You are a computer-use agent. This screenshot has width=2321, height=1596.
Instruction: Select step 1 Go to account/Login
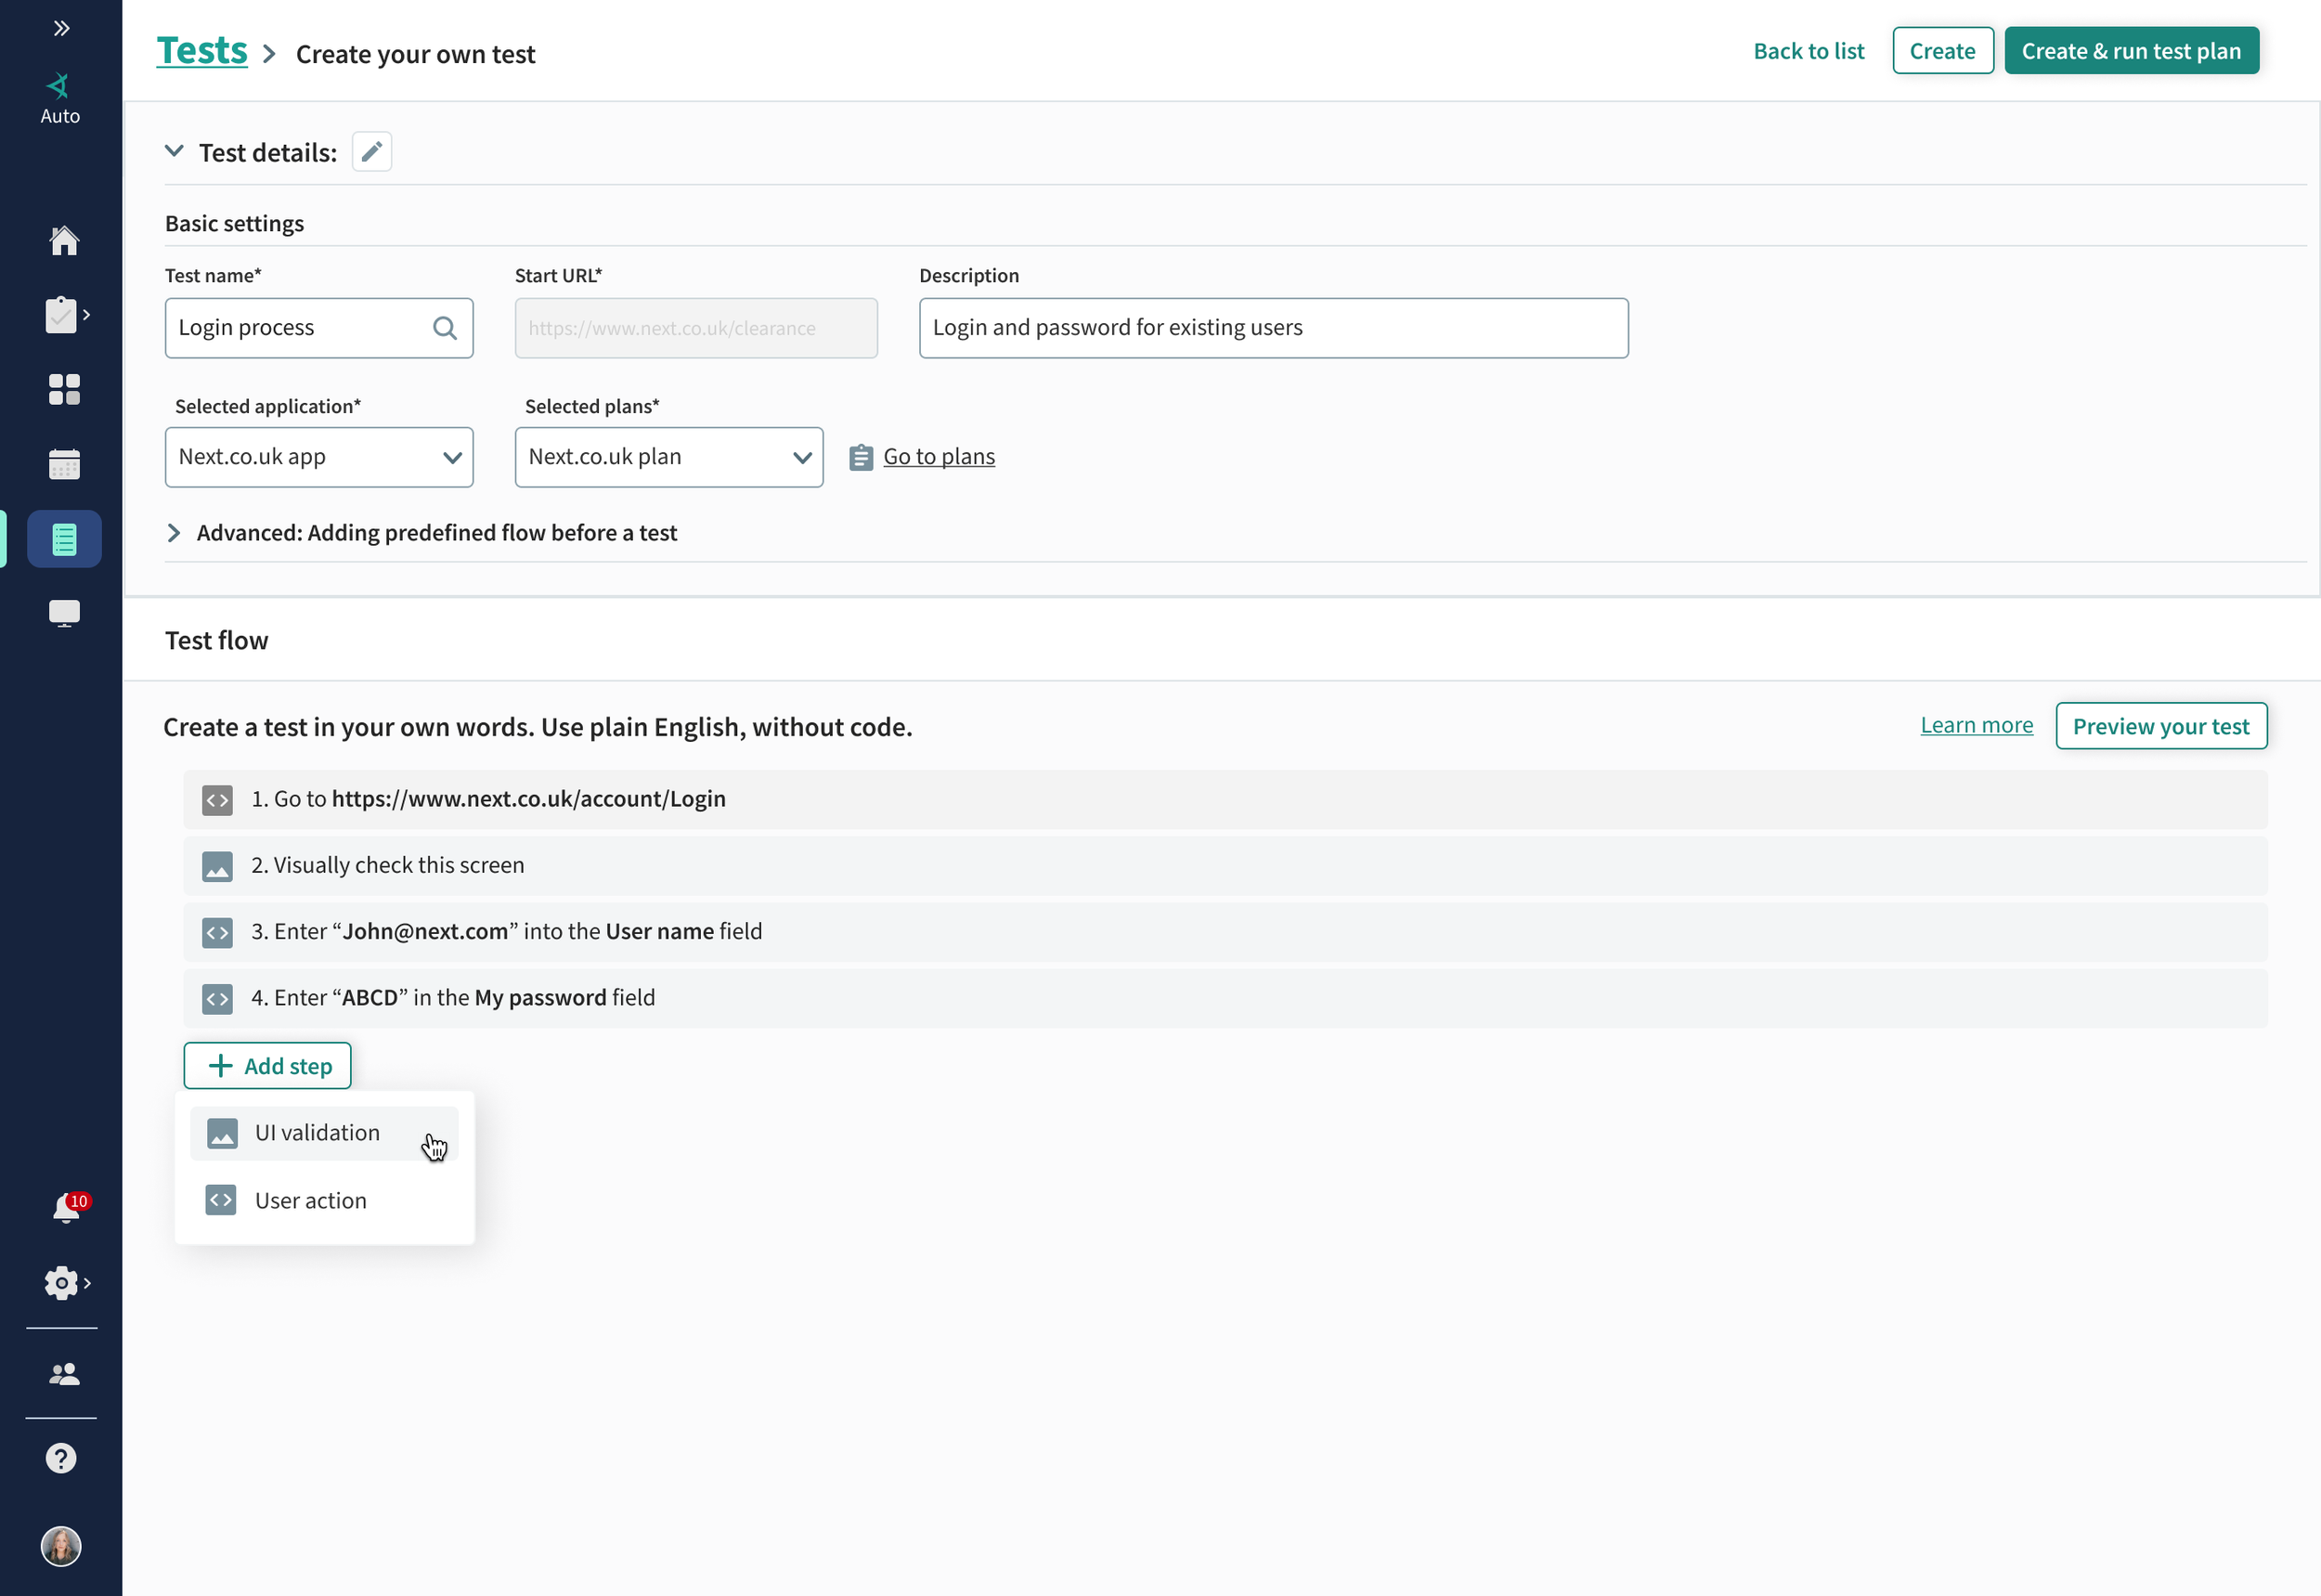pos(1225,800)
